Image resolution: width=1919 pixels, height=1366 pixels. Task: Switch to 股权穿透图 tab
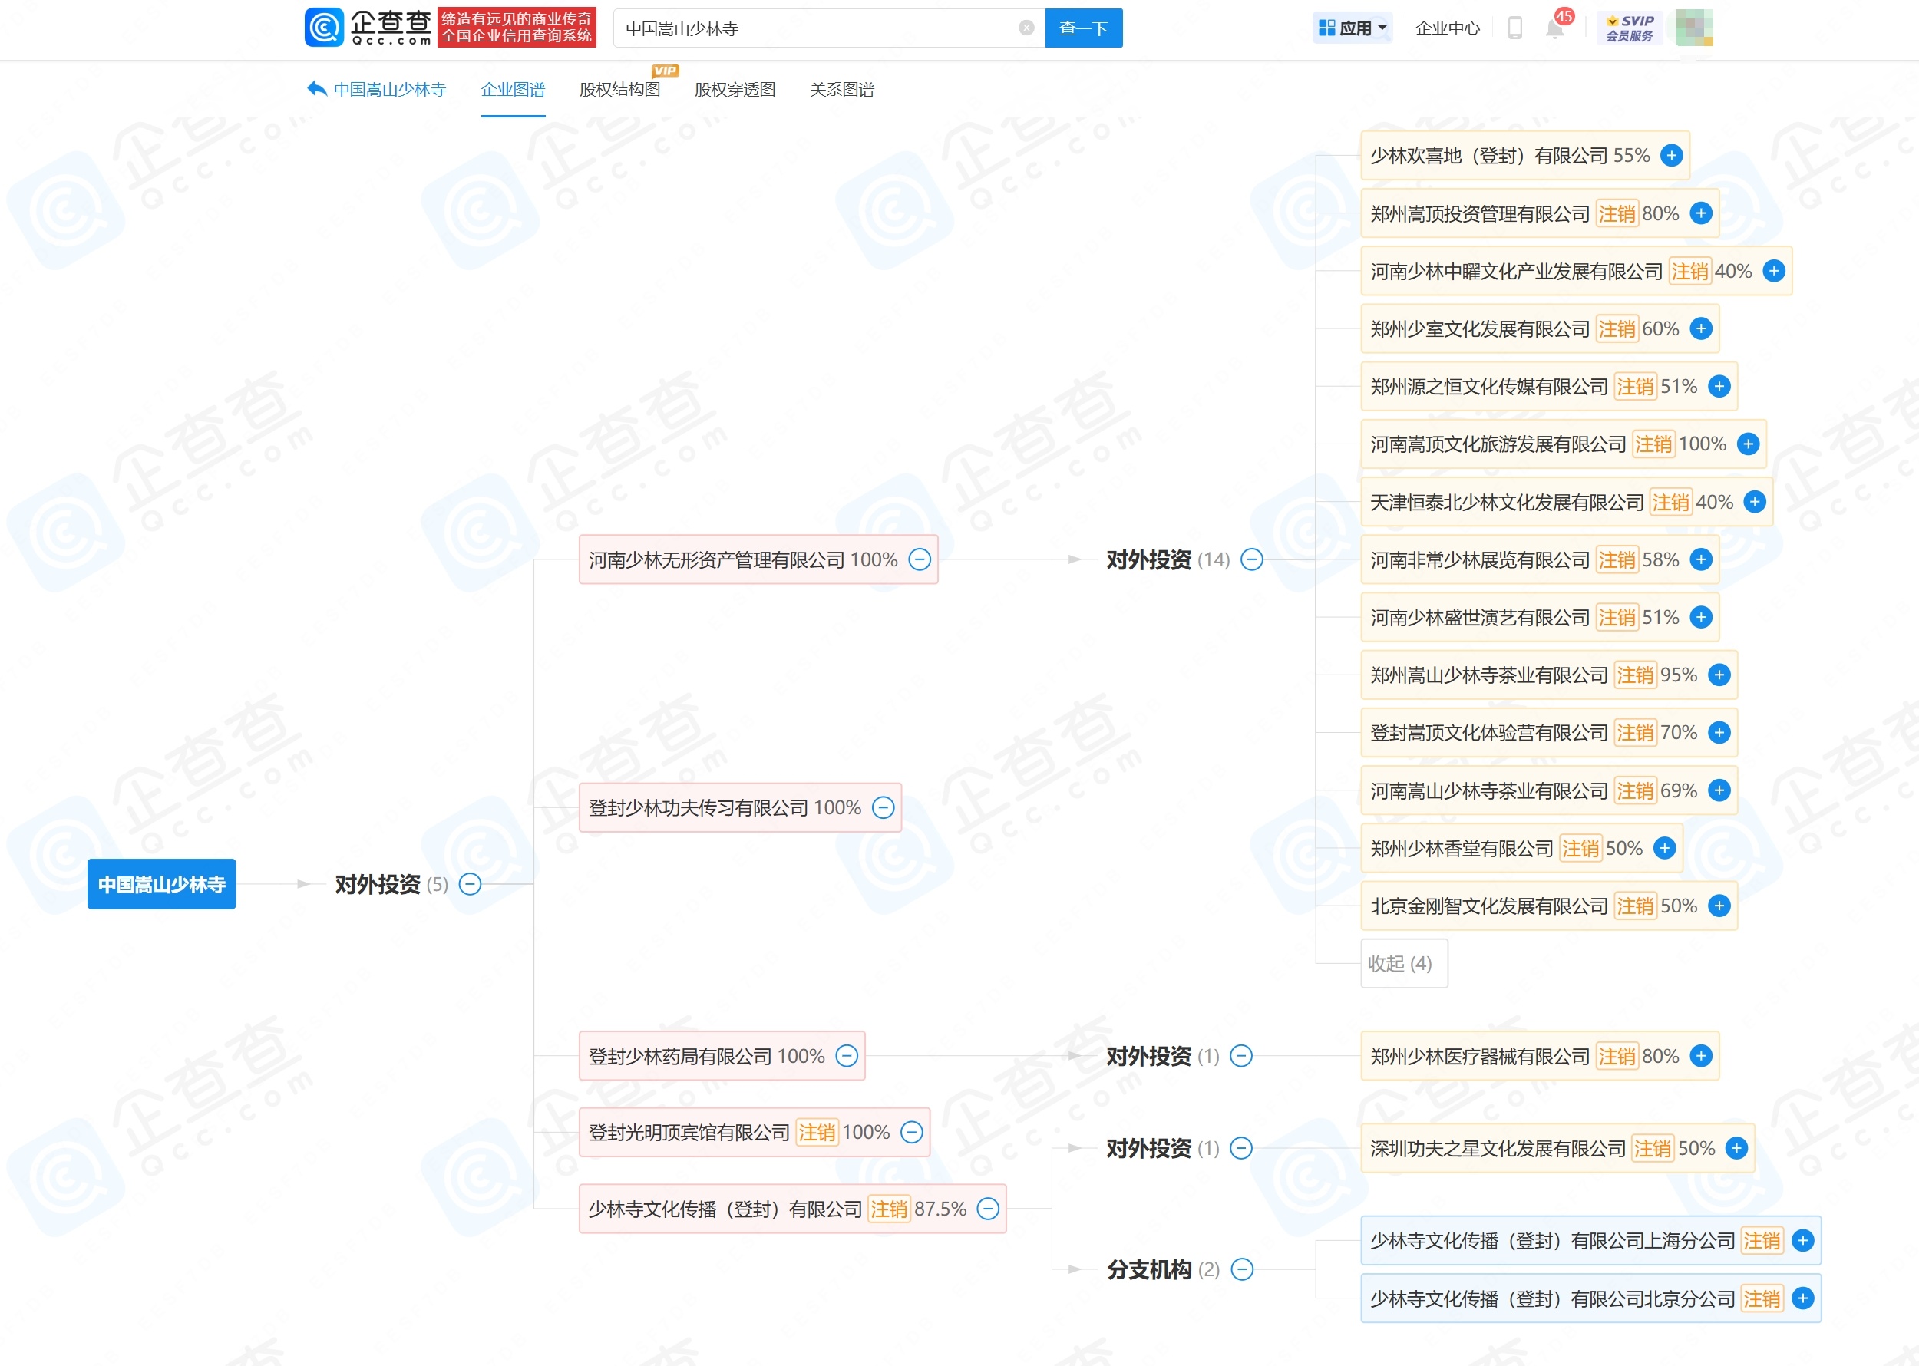(x=735, y=89)
